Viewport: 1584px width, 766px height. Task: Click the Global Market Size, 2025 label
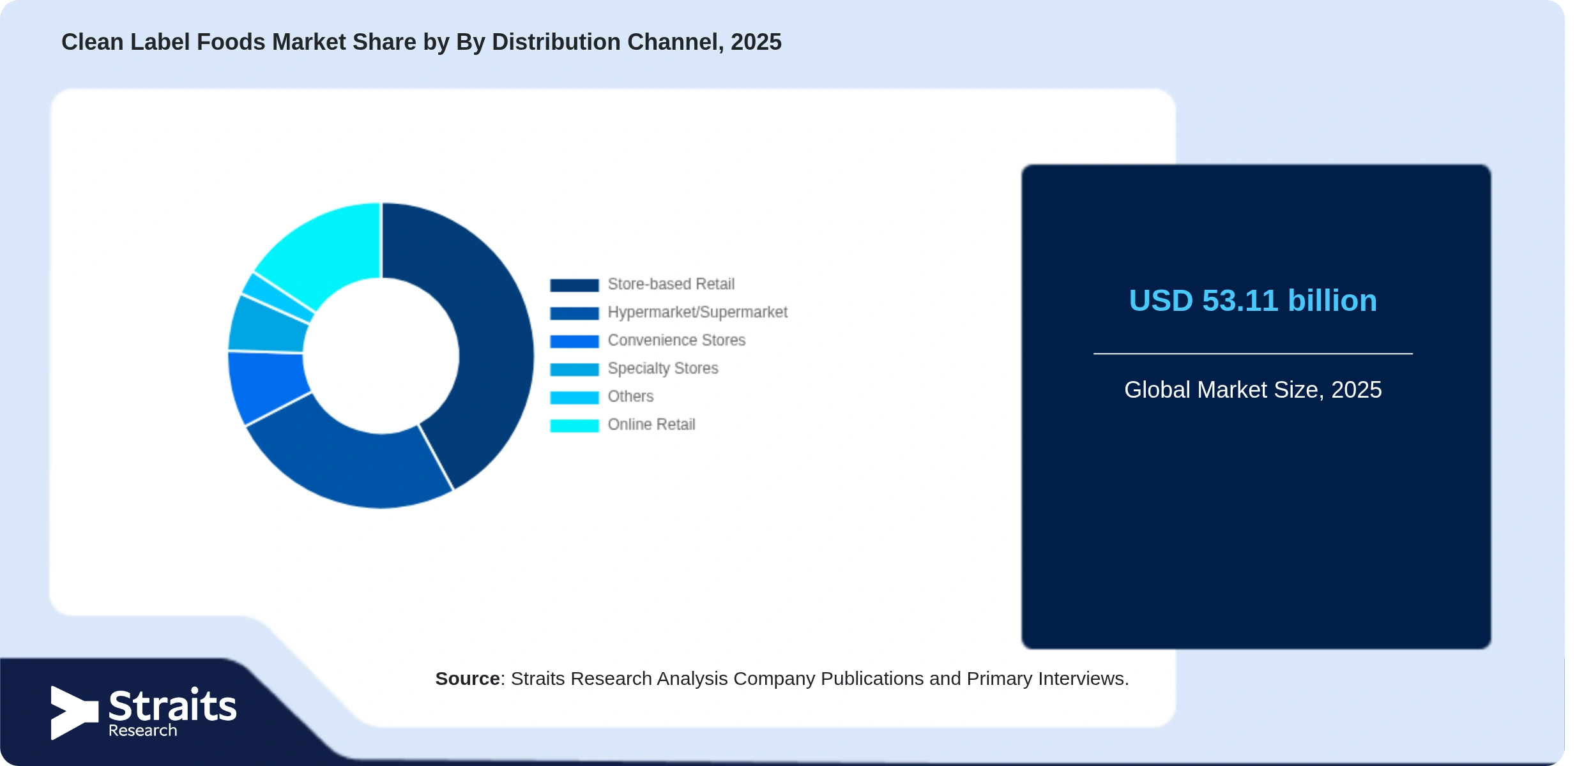[x=1253, y=390]
